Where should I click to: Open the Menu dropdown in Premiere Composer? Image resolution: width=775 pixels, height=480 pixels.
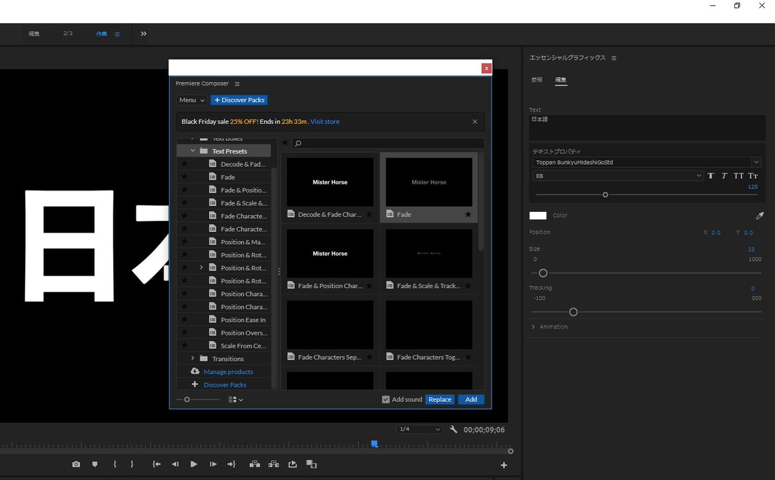pyautogui.click(x=192, y=100)
